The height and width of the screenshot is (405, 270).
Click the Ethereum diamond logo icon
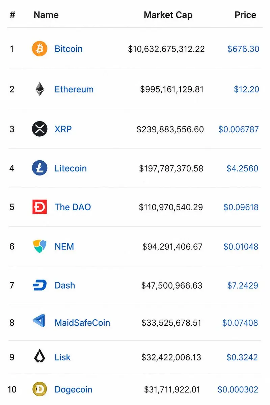coord(39,89)
